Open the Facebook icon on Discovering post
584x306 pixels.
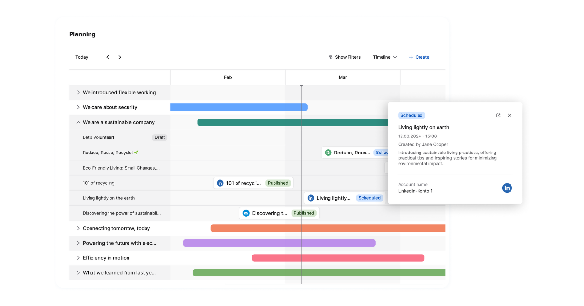(x=245, y=213)
